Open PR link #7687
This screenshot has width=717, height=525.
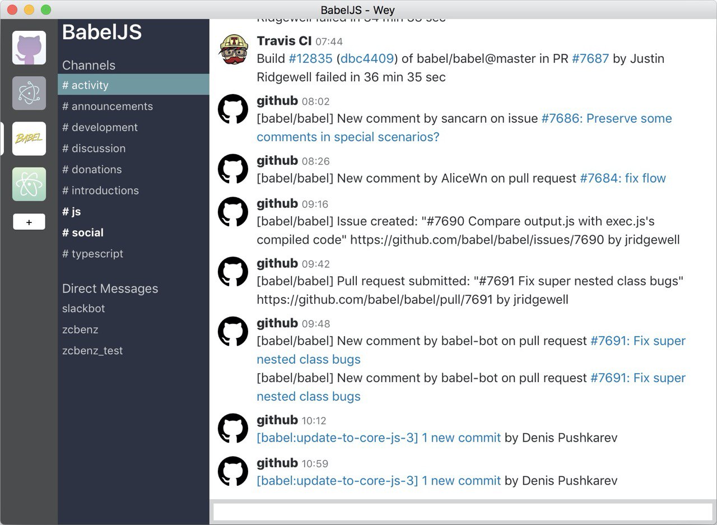[x=590, y=58]
